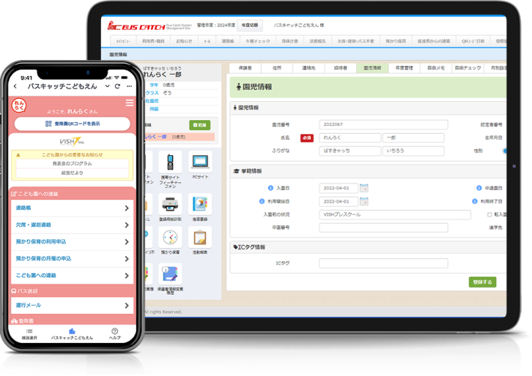This screenshot has width=532, height=376.
Task: Click the 預かり保育 clock icon
Action: tap(170, 239)
